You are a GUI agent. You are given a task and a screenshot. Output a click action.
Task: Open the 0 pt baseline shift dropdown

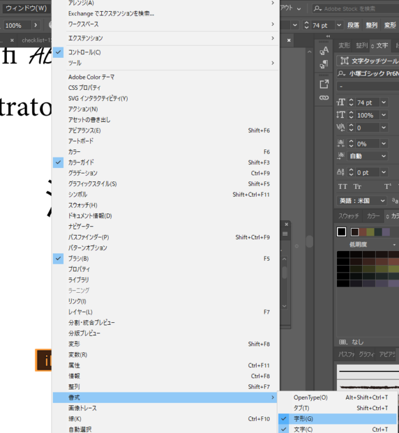pos(384,172)
